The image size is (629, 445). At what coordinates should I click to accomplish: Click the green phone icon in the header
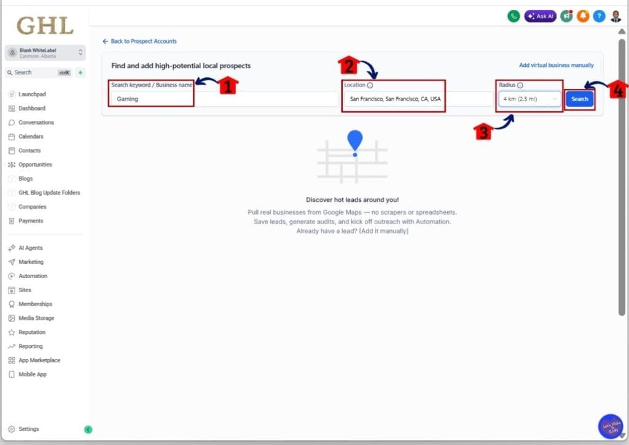click(514, 16)
